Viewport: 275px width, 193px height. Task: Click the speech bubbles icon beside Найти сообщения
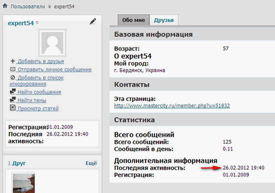coord(13,91)
